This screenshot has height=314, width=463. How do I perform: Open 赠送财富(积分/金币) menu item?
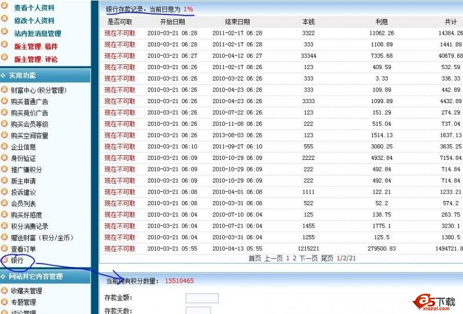point(42,238)
